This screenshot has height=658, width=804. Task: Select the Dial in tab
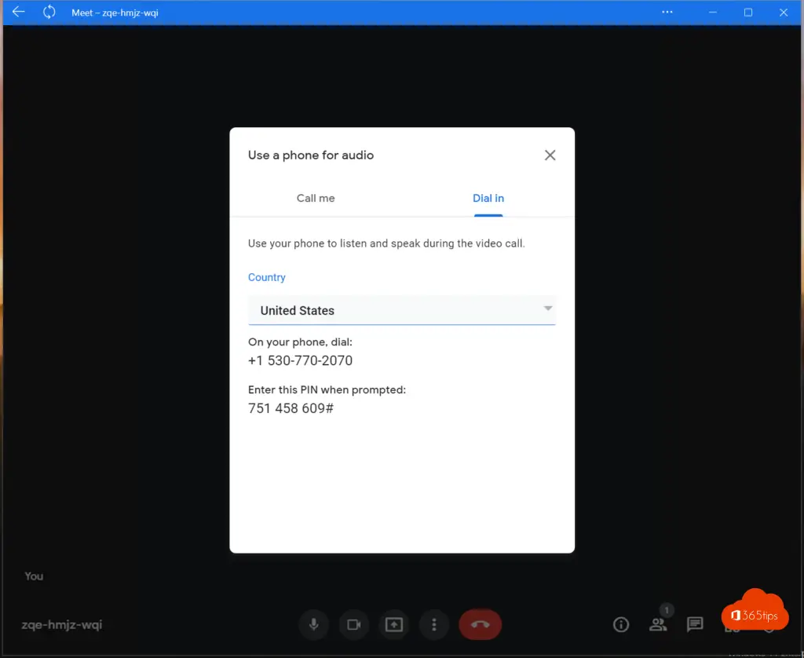488,199
